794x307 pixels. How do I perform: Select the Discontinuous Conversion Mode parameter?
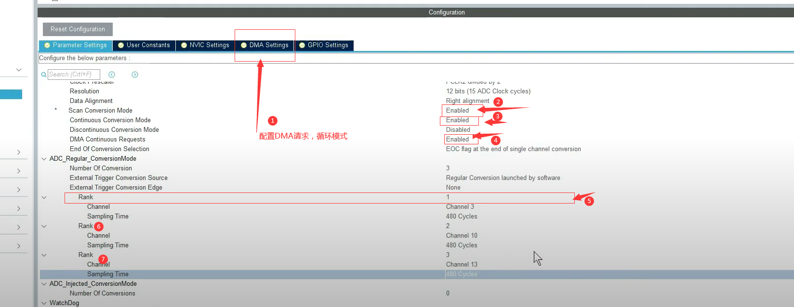pos(114,130)
